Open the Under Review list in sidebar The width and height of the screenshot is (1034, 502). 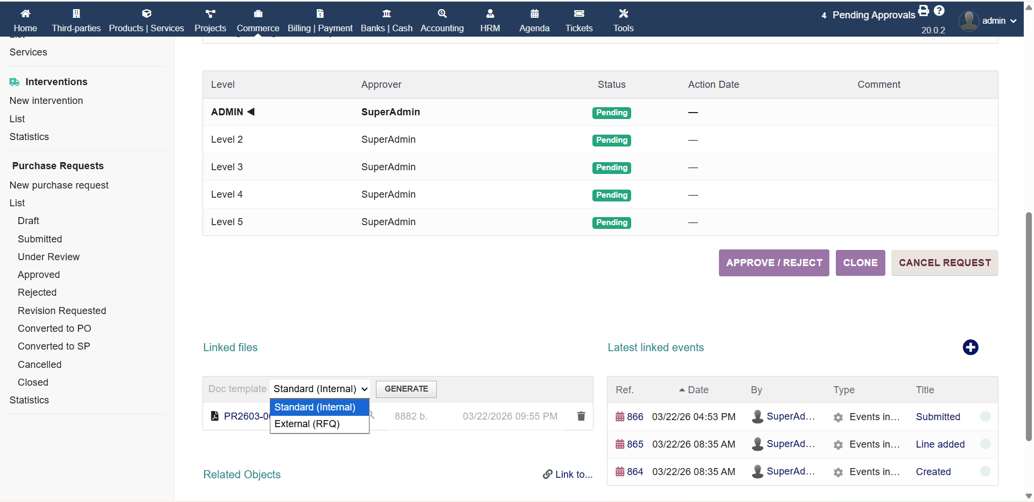pyautogui.click(x=48, y=257)
